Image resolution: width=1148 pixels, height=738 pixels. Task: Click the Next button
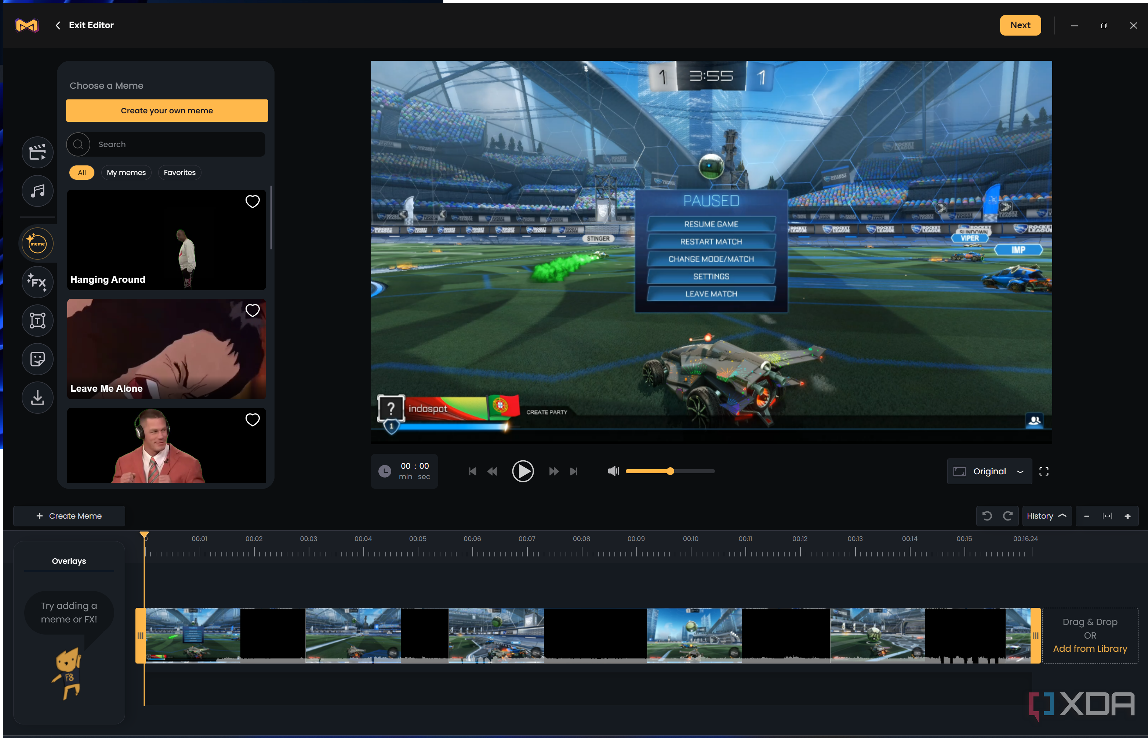pos(1020,25)
